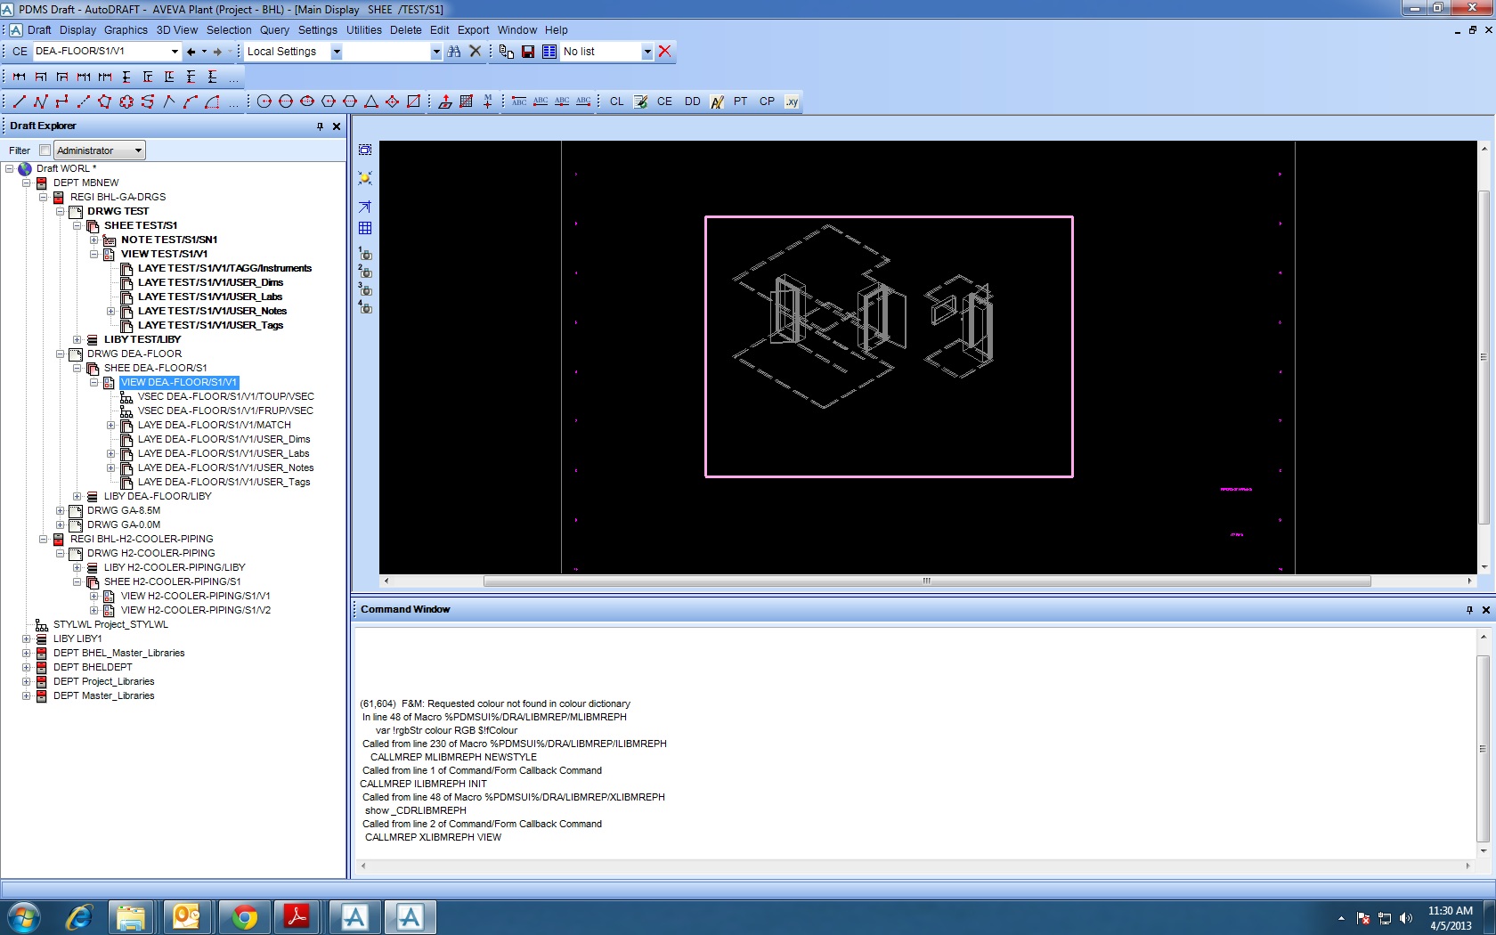Pin the Command Window panel
The height and width of the screenshot is (935, 1496).
pos(1469,610)
